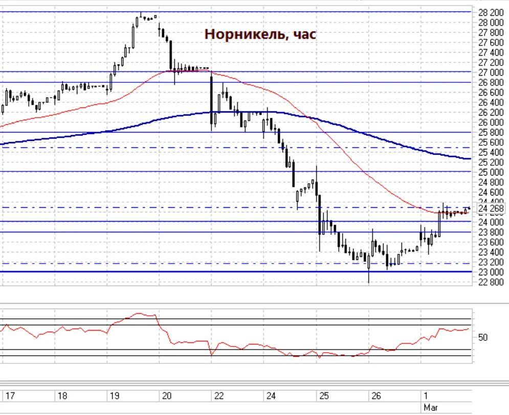The width and height of the screenshot is (509, 415).
Task: Click the 27 600 price axis label
Action: point(491,42)
